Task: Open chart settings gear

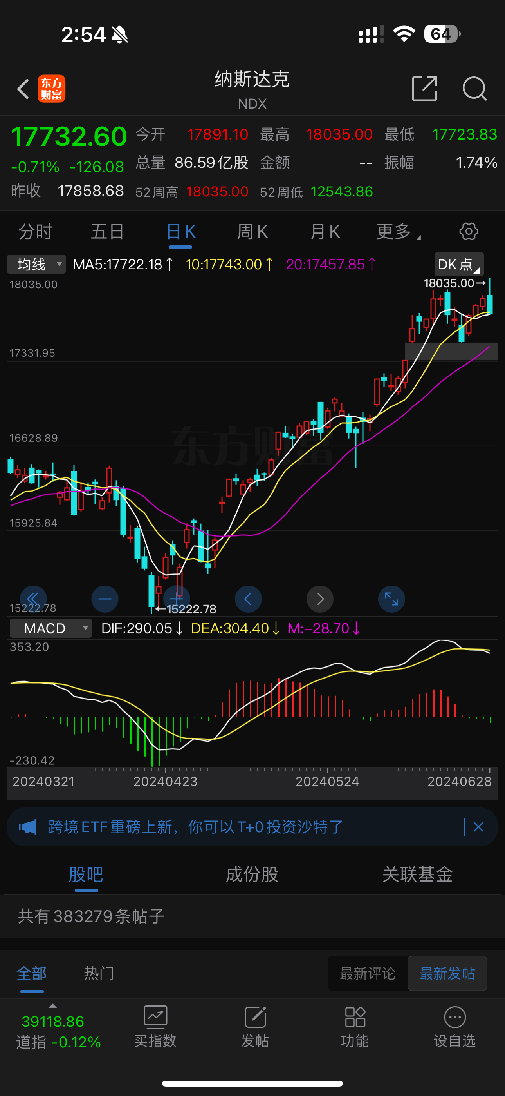Action: coord(469,231)
